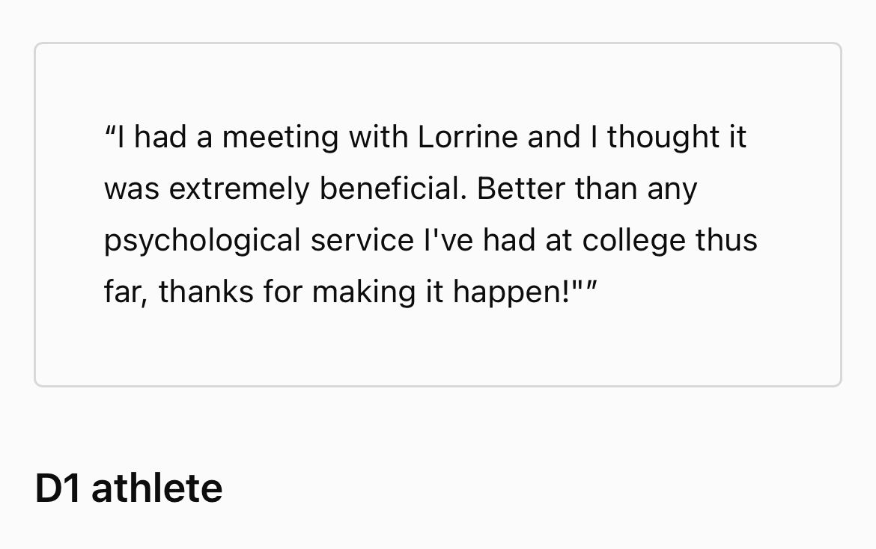Click the word "making" in the last line

364,292
